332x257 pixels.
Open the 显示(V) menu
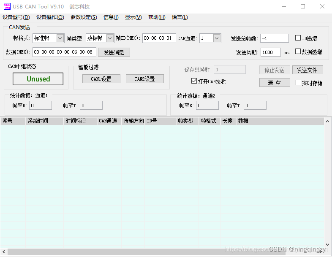click(x=133, y=17)
